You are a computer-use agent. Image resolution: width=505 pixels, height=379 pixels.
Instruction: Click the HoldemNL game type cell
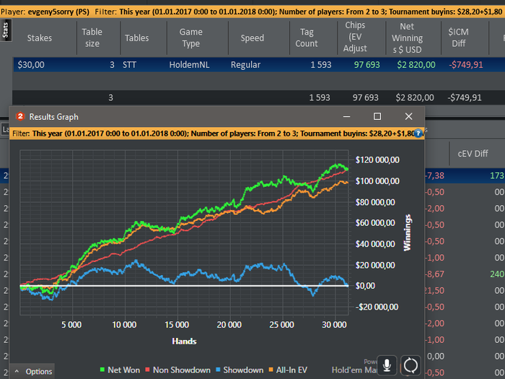pyautogui.click(x=189, y=65)
